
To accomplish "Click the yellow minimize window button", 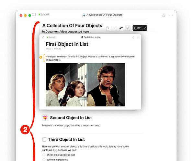I will pyautogui.click(x=25, y=15).
